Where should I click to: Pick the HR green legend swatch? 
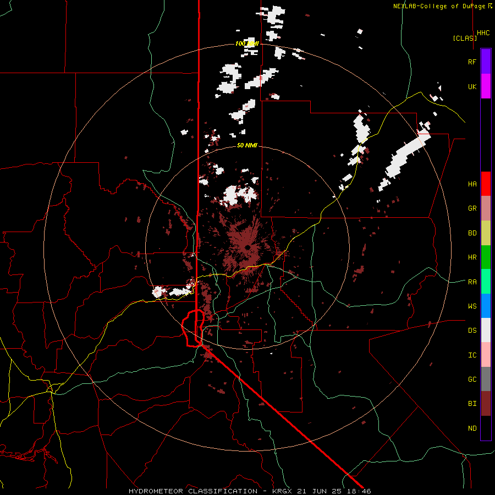486,257
